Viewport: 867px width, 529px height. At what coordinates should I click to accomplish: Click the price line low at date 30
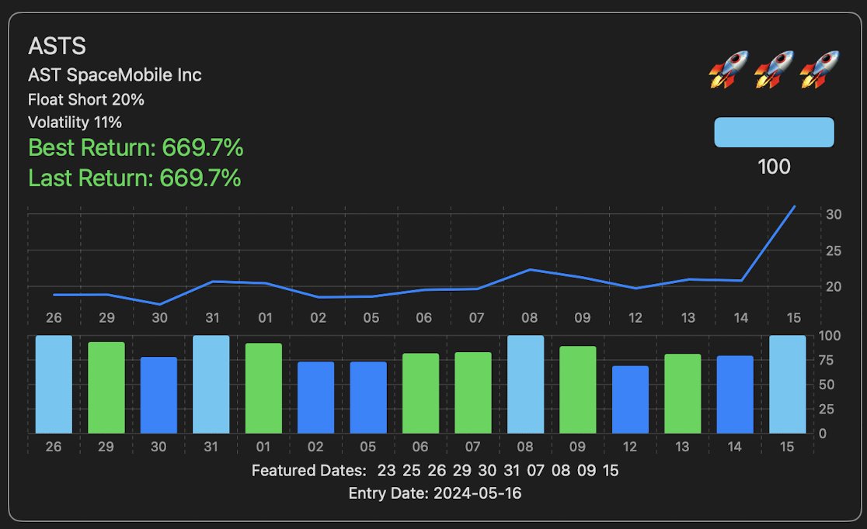[159, 304]
